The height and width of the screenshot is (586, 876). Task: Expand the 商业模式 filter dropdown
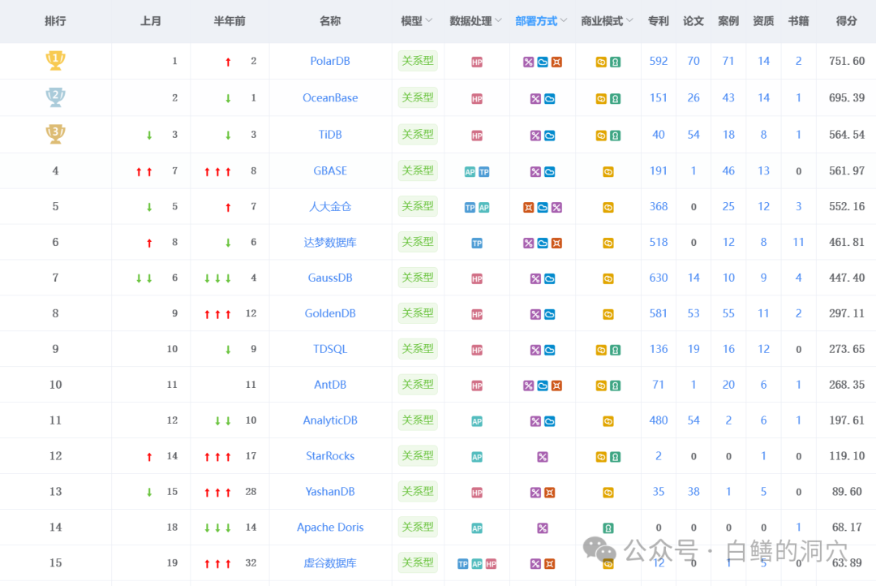click(629, 21)
